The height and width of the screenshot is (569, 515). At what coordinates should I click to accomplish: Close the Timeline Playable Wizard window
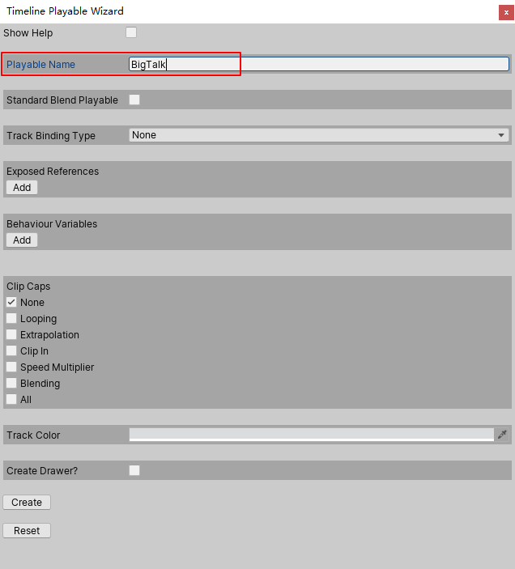pos(506,12)
